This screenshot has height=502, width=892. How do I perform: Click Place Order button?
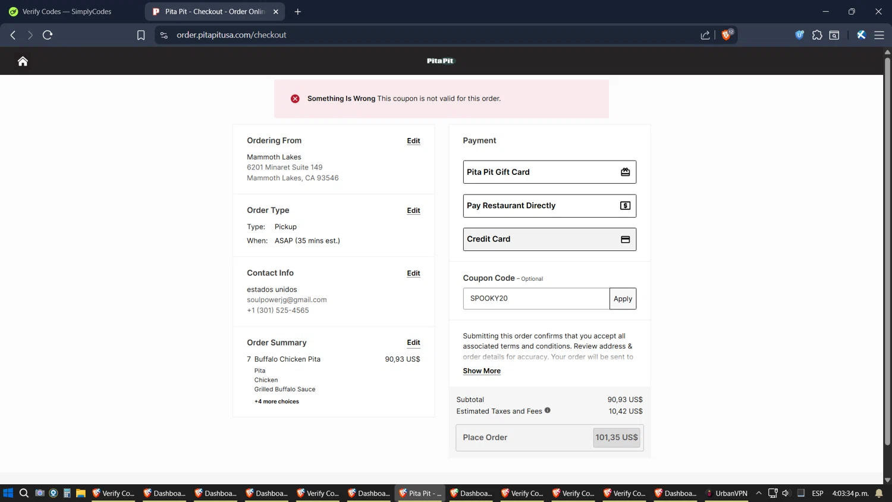tap(549, 438)
